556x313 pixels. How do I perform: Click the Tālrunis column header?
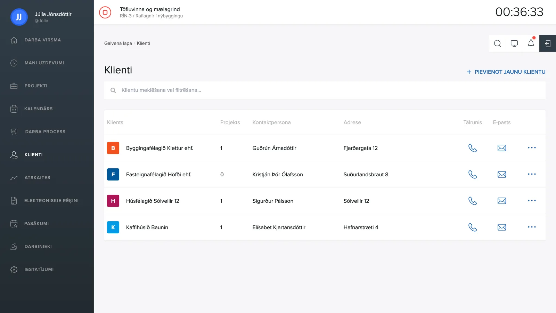tap(473, 122)
